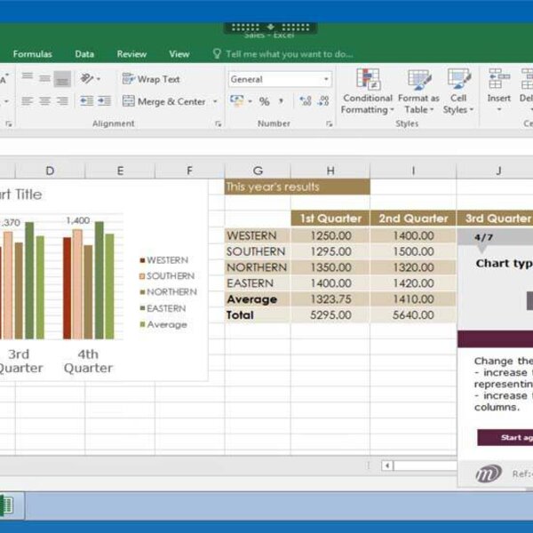This screenshot has height=533, width=533.
Task: Select column H header
Action: click(x=330, y=171)
